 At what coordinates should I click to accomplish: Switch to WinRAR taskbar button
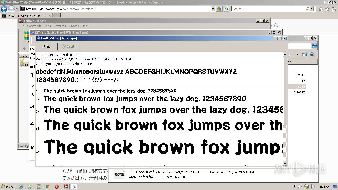point(66,187)
